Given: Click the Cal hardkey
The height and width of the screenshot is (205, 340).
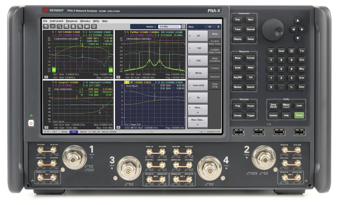Looking at the screenshot, I should click(x=251, y=77).
